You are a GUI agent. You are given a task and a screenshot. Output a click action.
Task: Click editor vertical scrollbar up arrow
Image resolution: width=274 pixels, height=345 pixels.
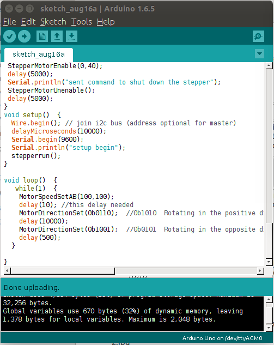(269, 65)
